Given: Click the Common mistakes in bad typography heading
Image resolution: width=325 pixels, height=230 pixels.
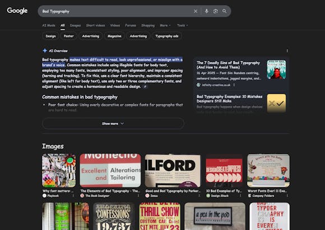Looking at the screenshot, I should [x=80, y=97].
